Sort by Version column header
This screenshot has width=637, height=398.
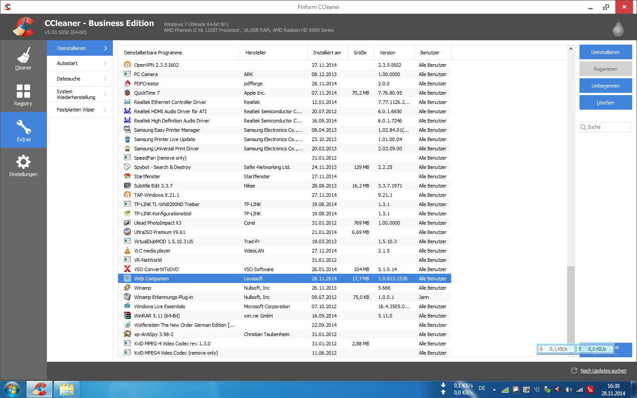tap(394, 53)
